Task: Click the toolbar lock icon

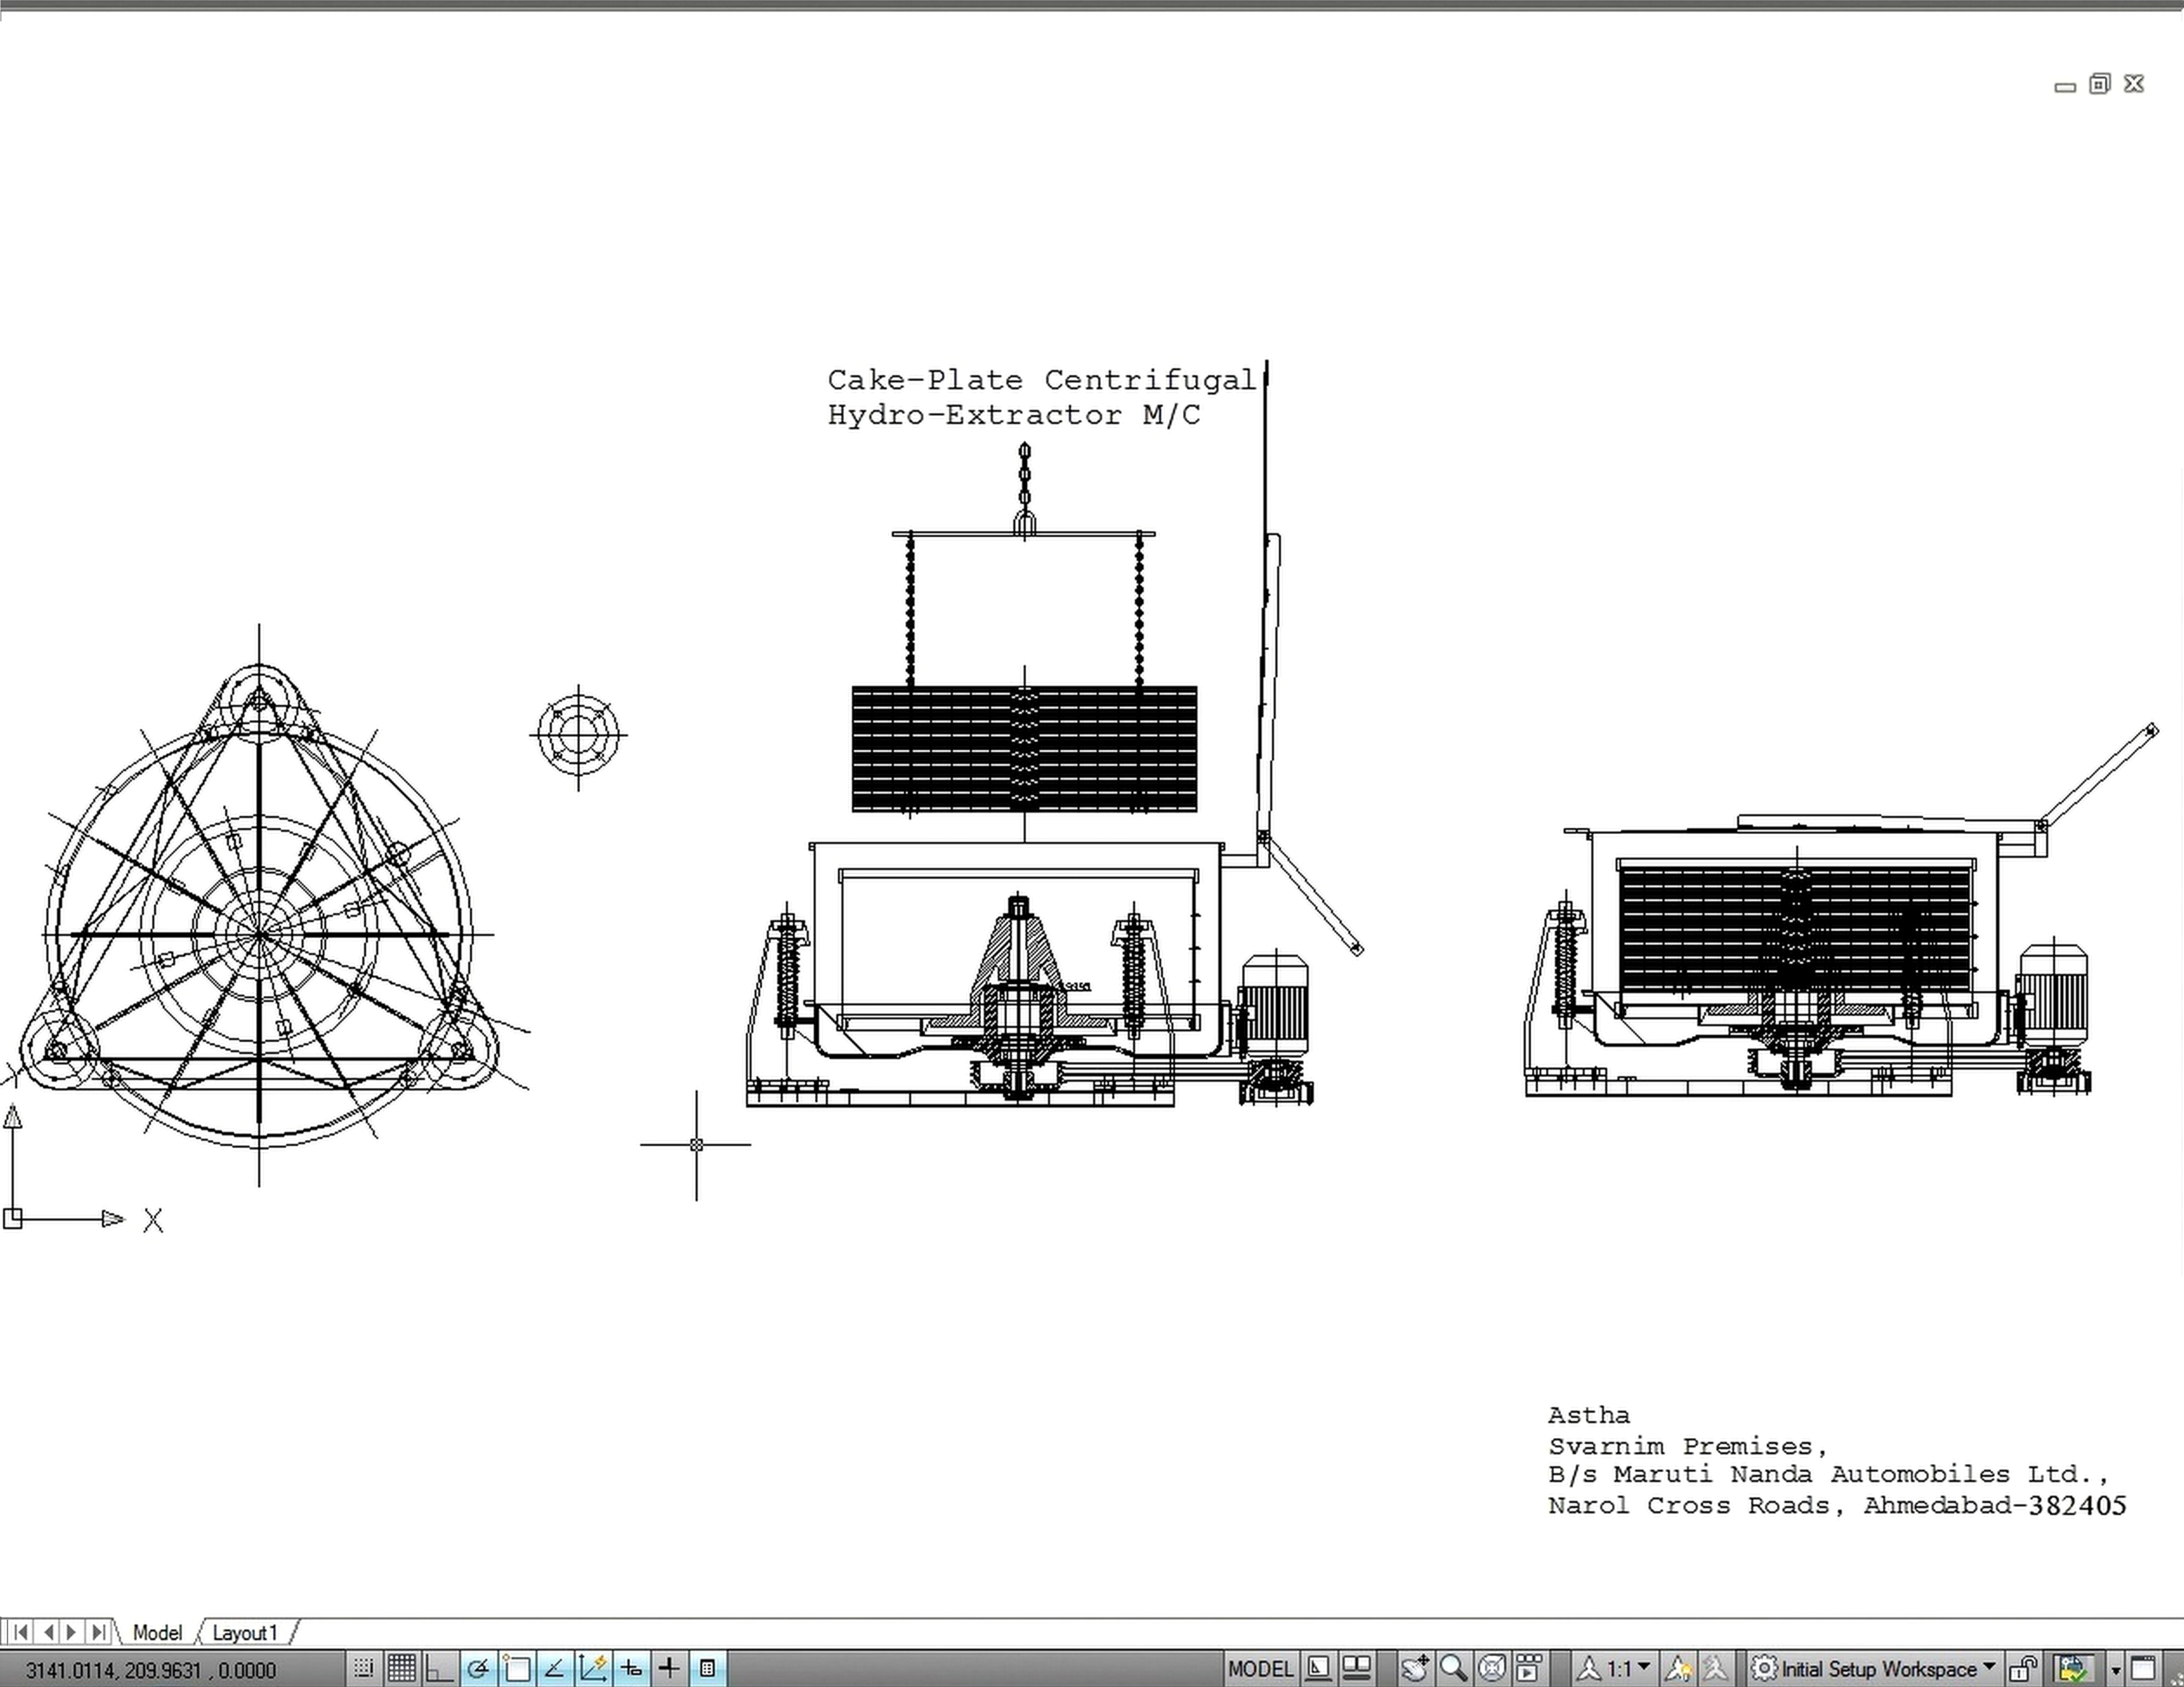Action: pos(2023,1668)
